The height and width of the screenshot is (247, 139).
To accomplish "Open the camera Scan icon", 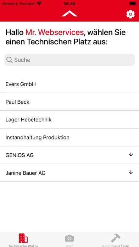I will coord(69,238).
